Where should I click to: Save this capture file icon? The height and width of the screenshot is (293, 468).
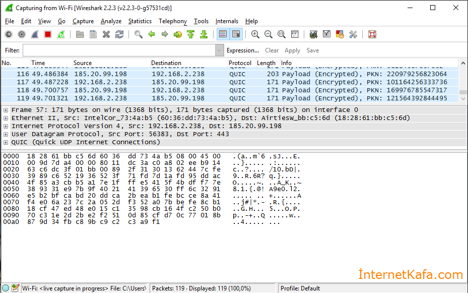coord(93,34)
